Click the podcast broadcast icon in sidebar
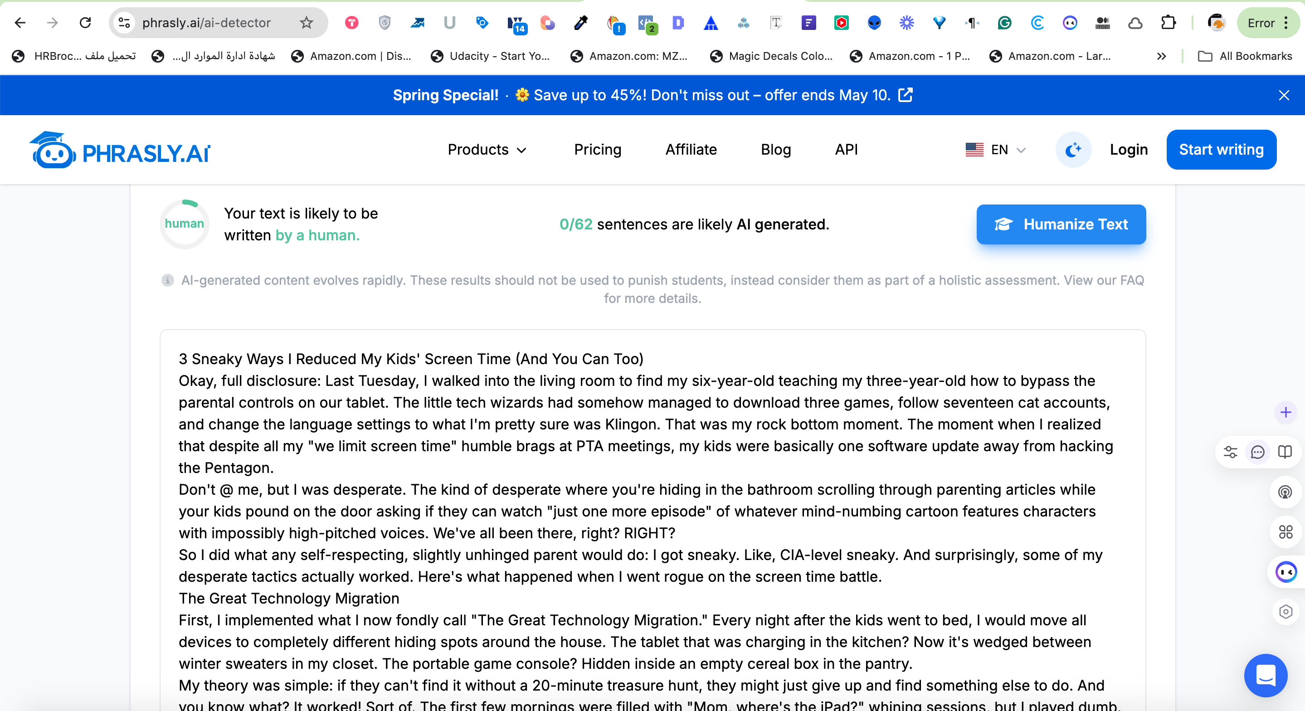 tap(1285, 492)
